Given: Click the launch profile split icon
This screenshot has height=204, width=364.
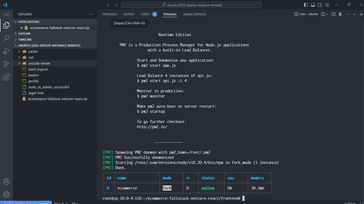Looking at the screenshot, I should coord(323,14).
